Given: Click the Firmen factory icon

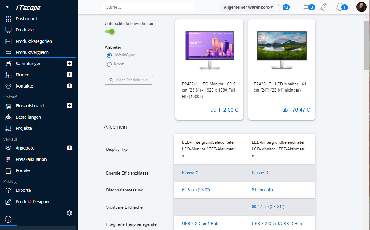Looking at the screenshot, I should [x=9, y=75].
